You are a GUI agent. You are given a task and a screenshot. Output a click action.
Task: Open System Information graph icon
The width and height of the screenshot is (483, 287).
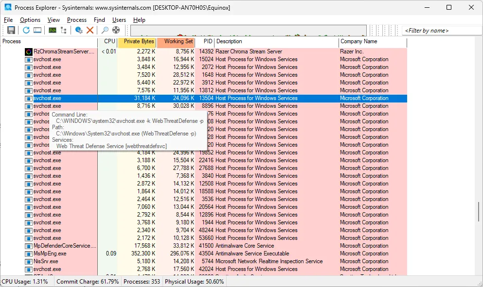(x=52, y=30)
